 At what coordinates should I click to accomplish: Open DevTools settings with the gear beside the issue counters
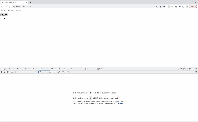coord(190,69)
